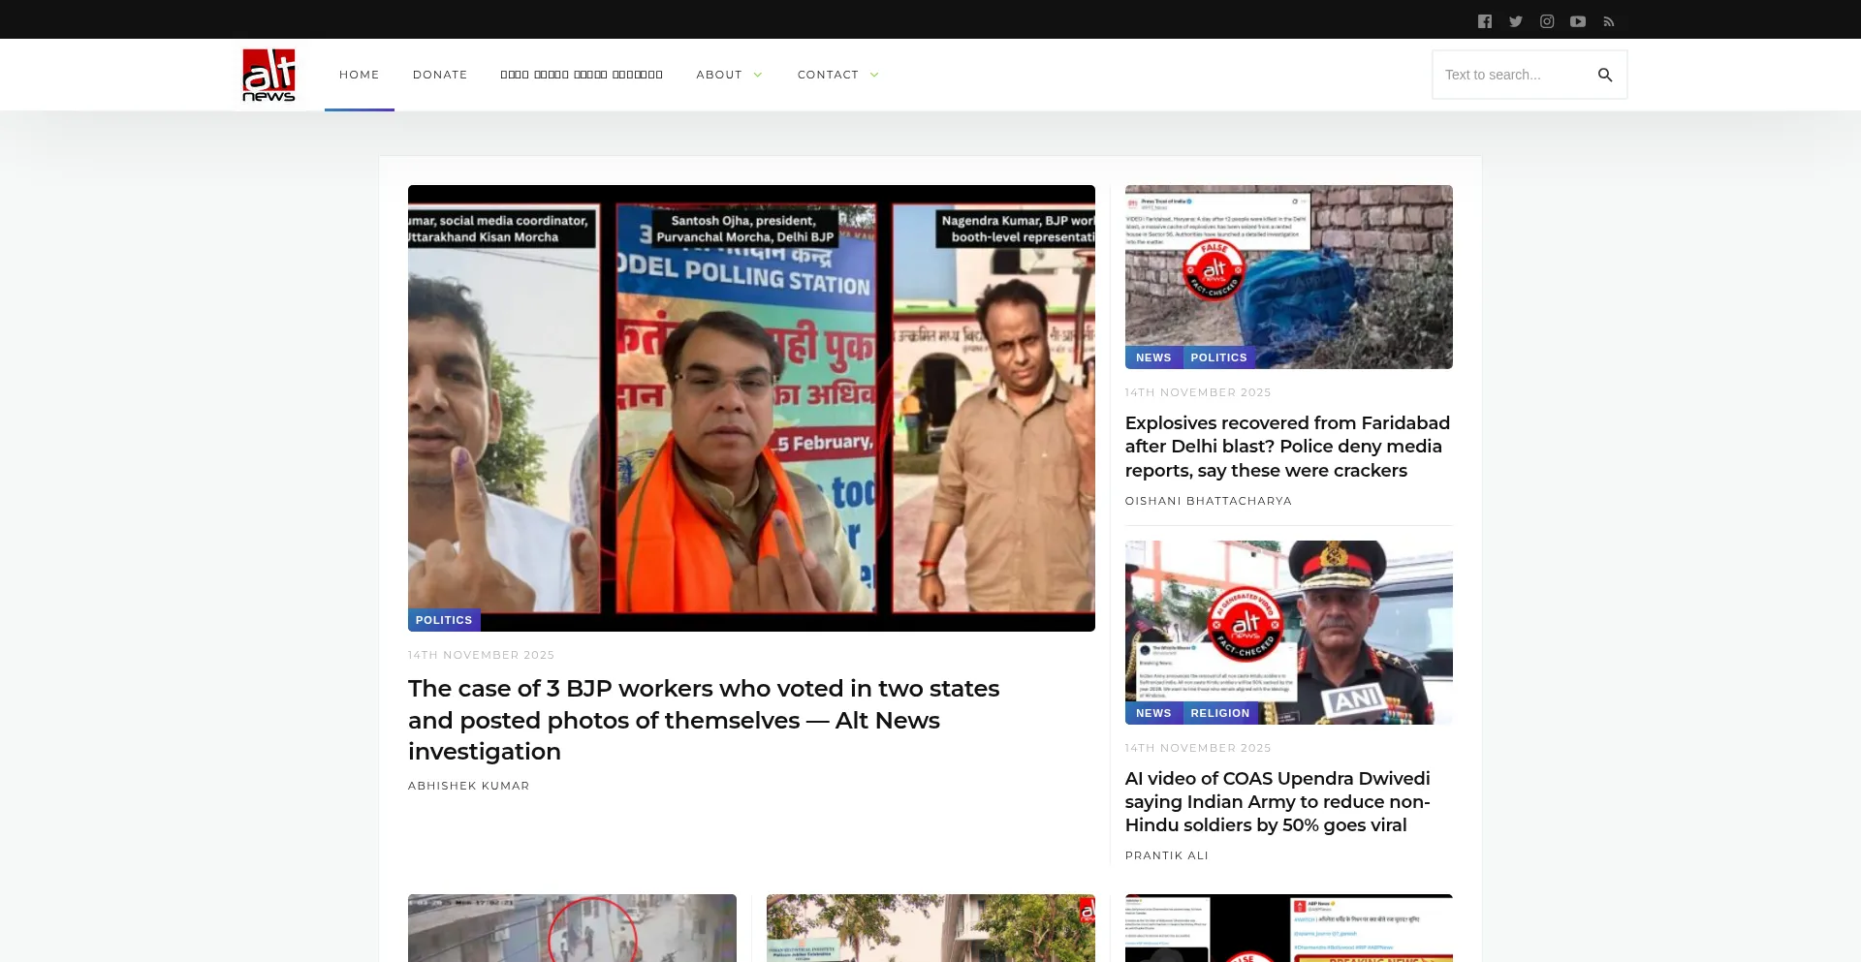Screen dimensions: 1861x962
Task: Open the Instagram icon in top bar
Action: pos(1546,21)
